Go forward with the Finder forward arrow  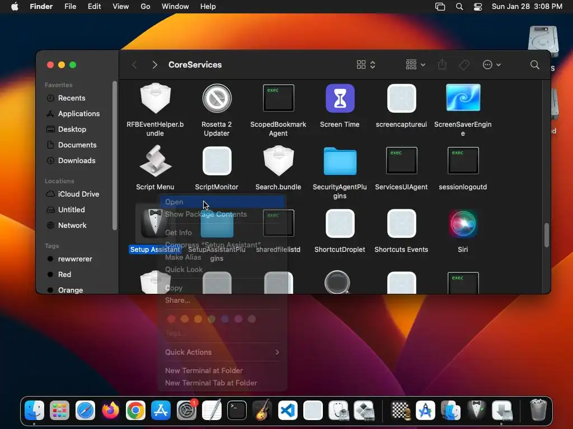[155, 65]
